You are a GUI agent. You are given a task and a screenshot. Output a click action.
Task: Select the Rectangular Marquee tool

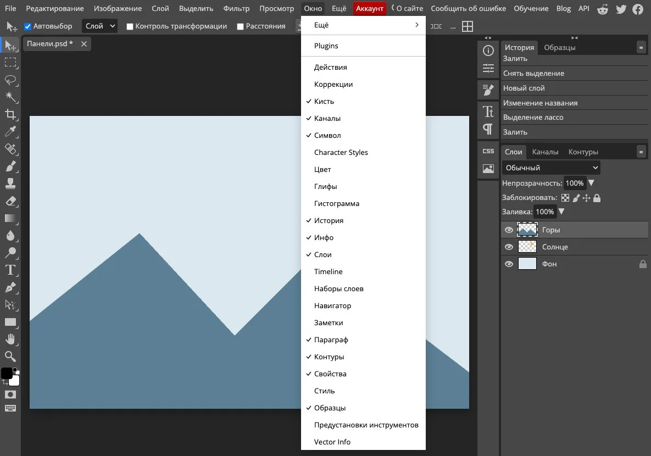(x=10, y=63)
